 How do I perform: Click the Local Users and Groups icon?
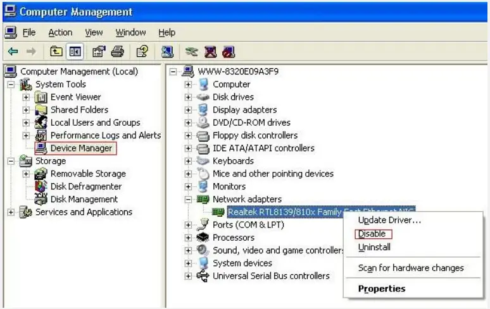(x=41, y=123)
